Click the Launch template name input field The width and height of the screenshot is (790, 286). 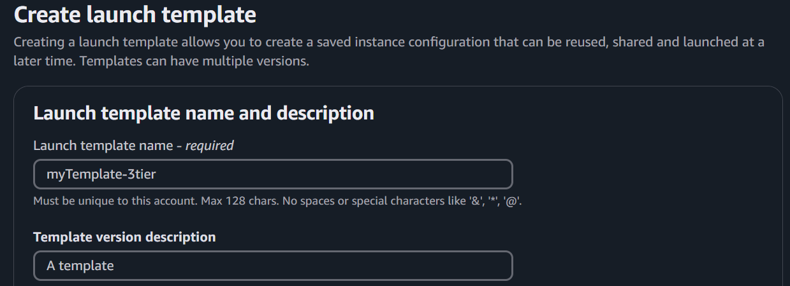tap(273, 174)
